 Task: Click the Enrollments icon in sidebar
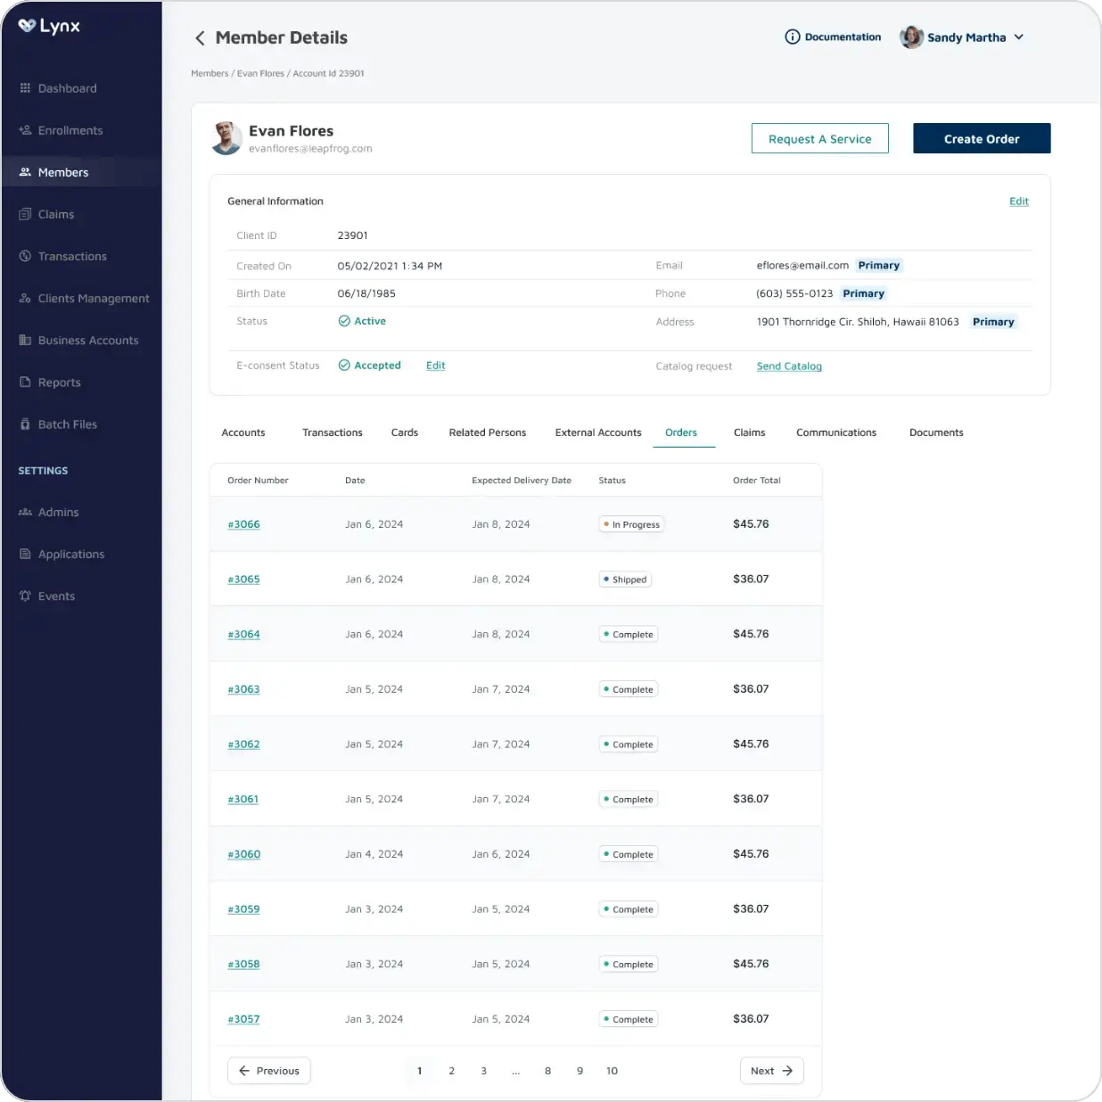coord(25,130)
